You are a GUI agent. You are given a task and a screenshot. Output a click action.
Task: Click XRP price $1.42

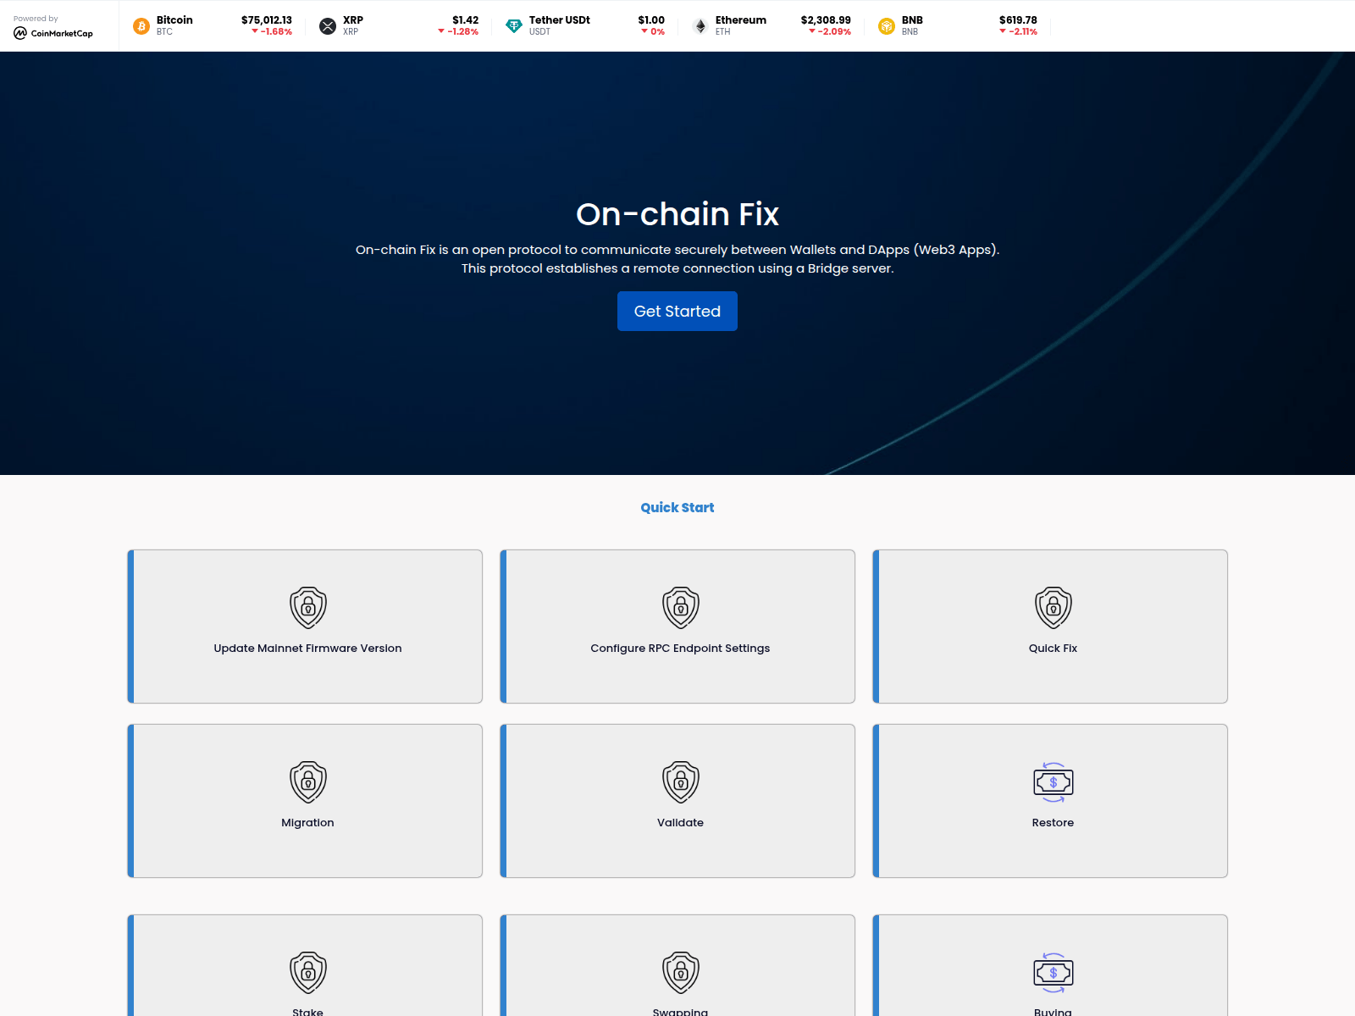(466, 19)
